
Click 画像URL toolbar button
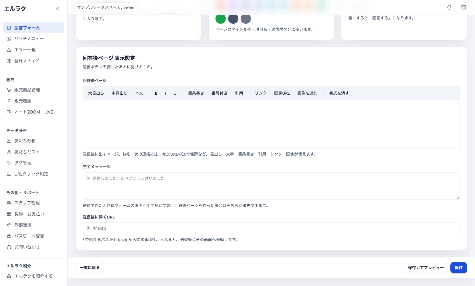[x=282, y=93]
